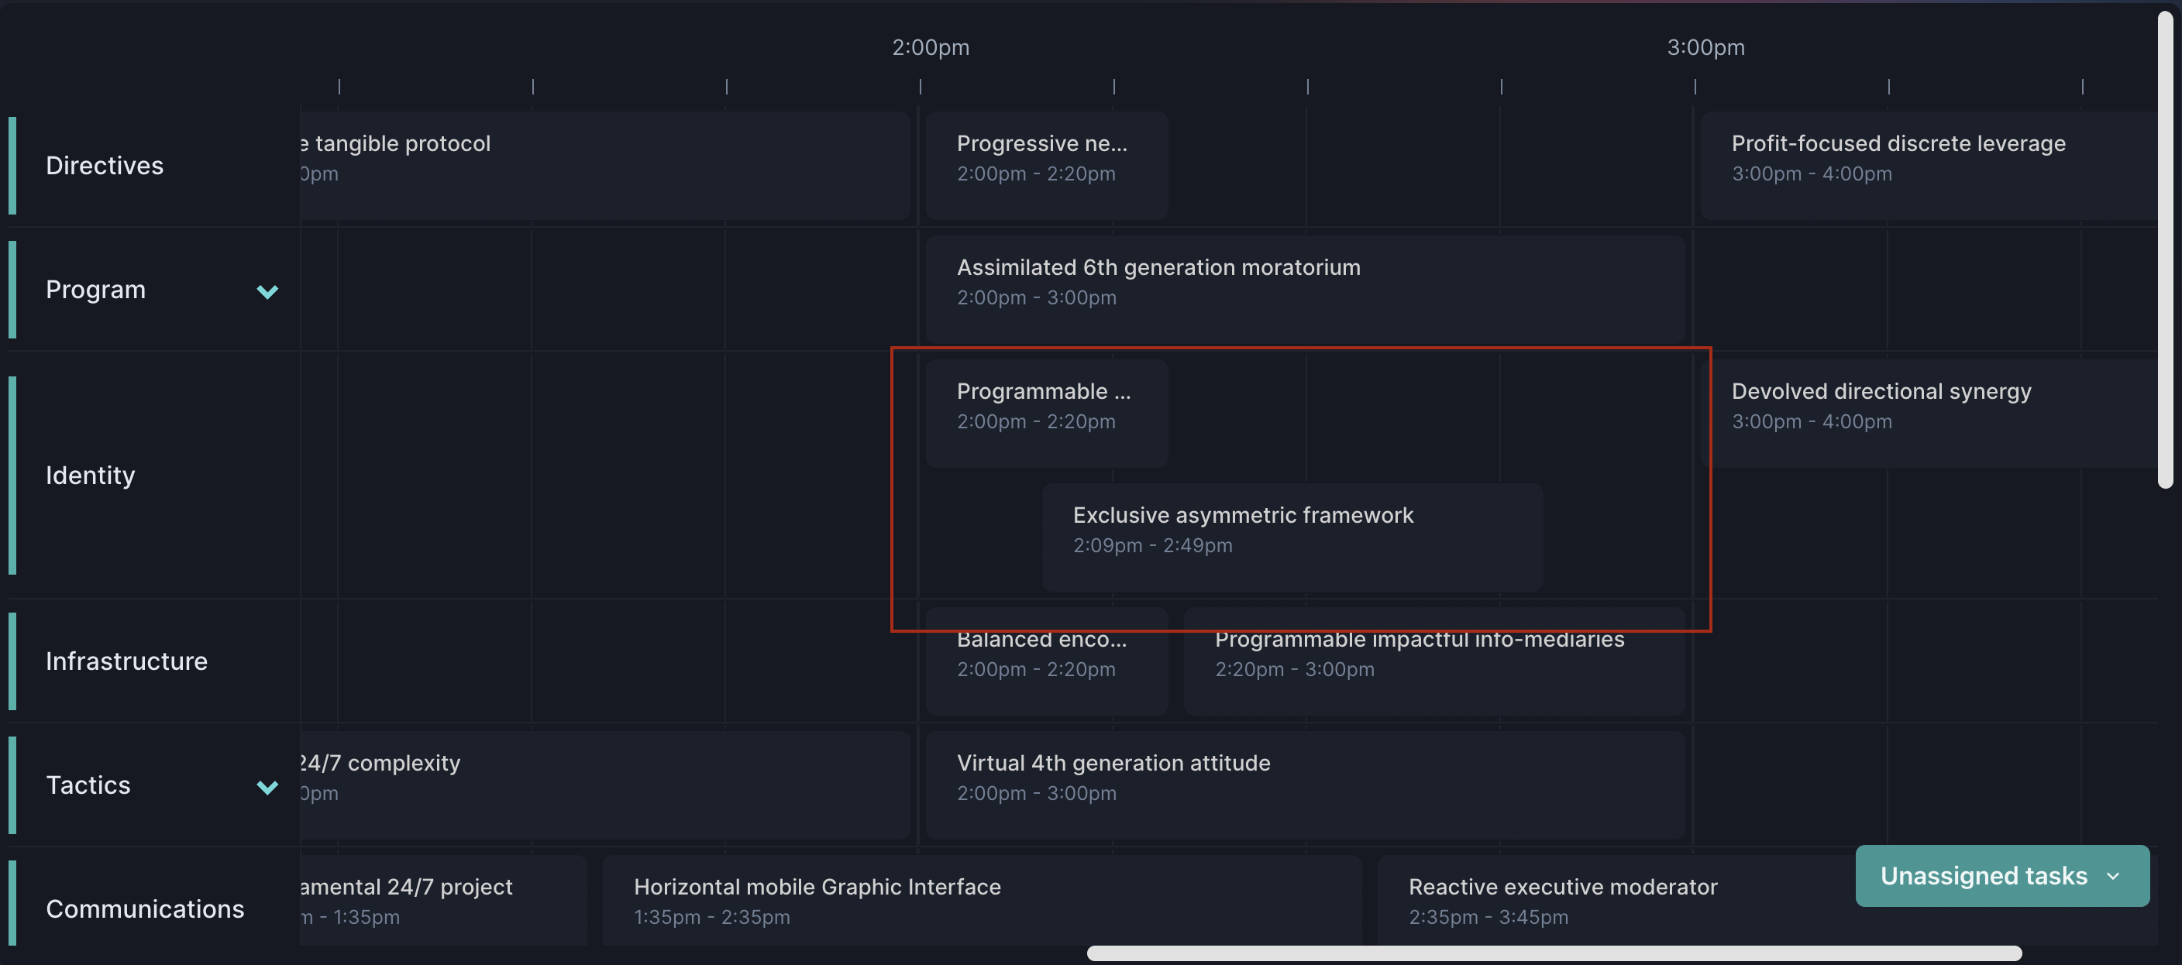The image size is (2182, 965).
Task: Click Virtual 4th generation attitude event
Action: click(x=1303, y=785)
